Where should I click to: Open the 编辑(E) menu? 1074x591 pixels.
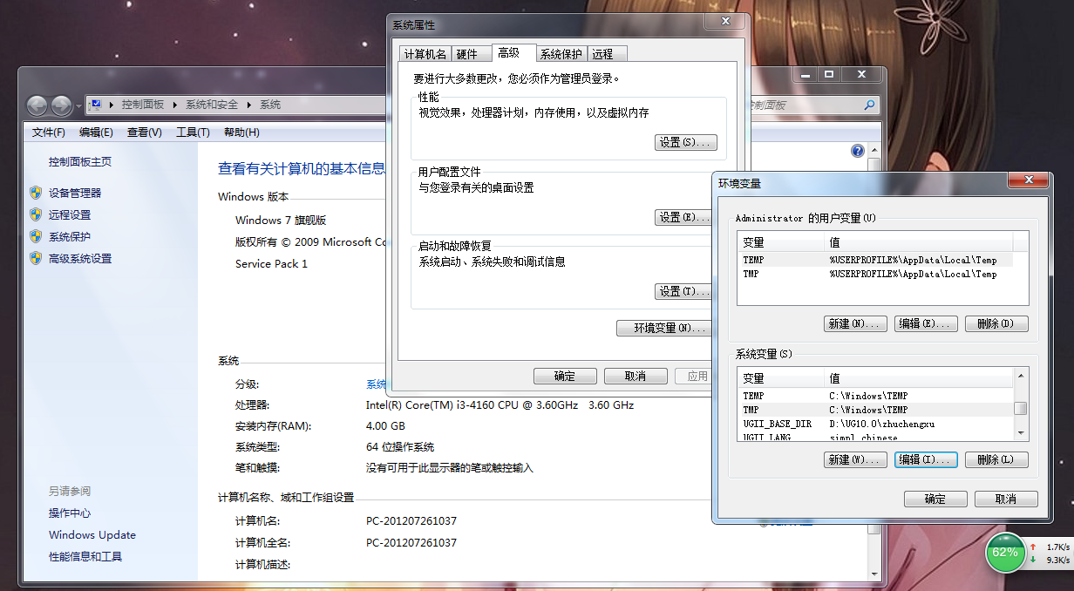(96, 132)
